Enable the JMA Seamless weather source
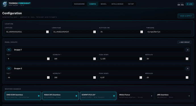Screen dimensions: 196x106 173,96
